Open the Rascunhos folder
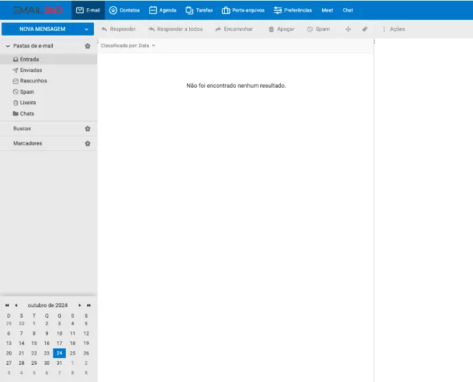473x382 pixels. [x=49, y=81]
